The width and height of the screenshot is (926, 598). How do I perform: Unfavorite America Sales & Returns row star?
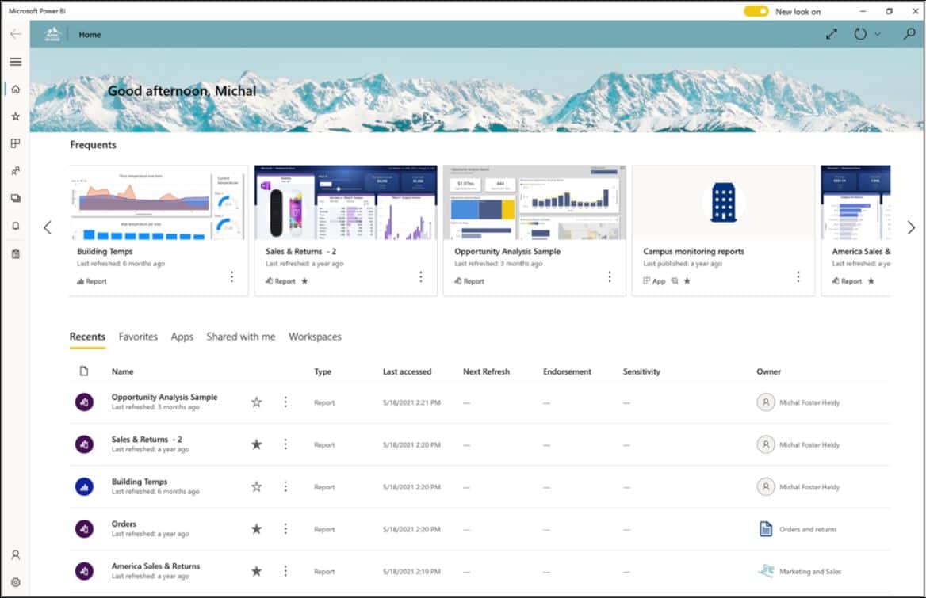point(256,571)
